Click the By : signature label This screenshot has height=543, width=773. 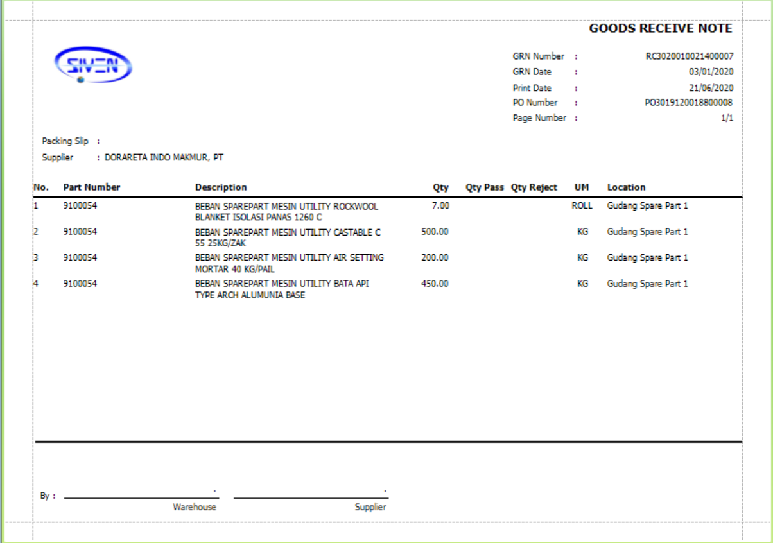click(48, 496)
